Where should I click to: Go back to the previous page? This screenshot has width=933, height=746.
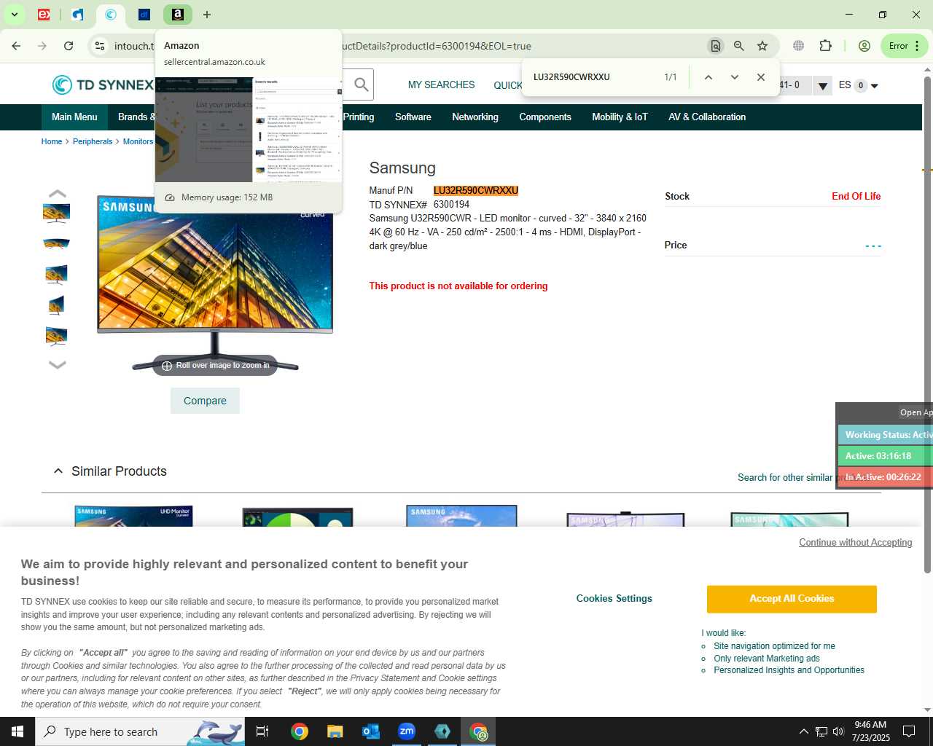pos(16,46)
